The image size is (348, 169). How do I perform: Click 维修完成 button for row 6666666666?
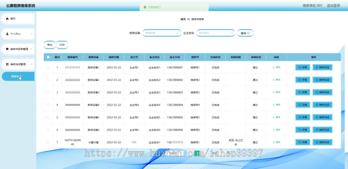coord(322,130)
